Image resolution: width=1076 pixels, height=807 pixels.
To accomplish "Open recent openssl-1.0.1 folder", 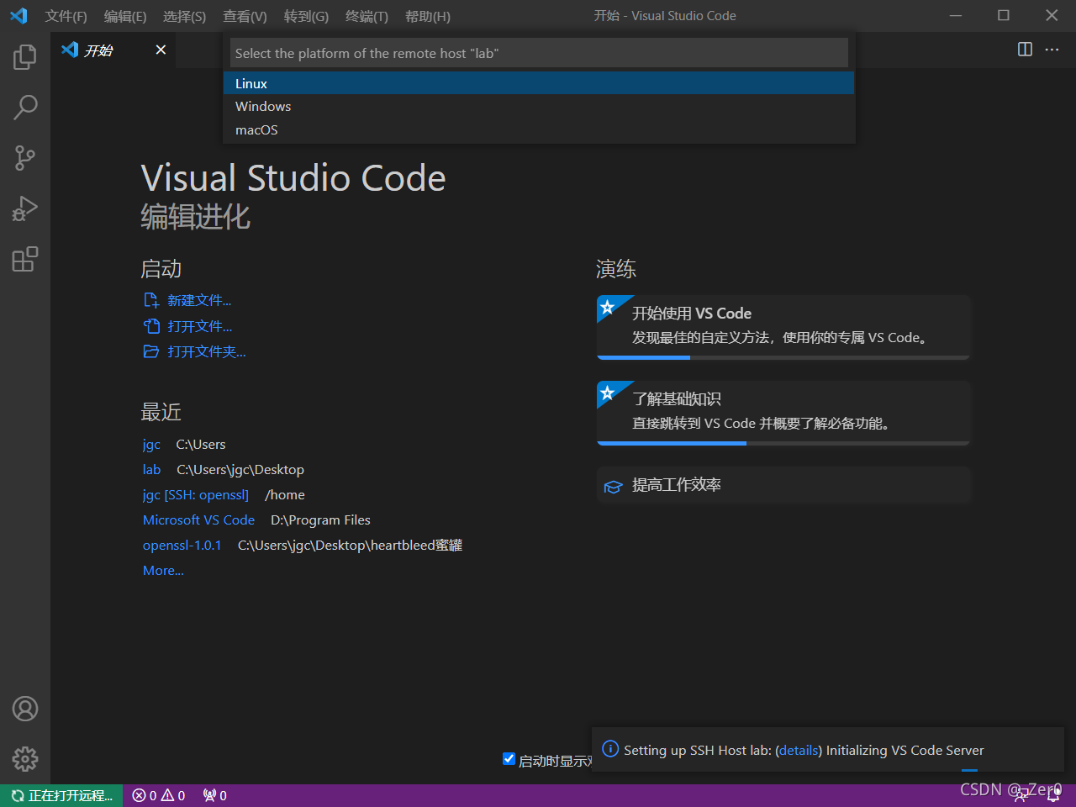I will 182,545.
